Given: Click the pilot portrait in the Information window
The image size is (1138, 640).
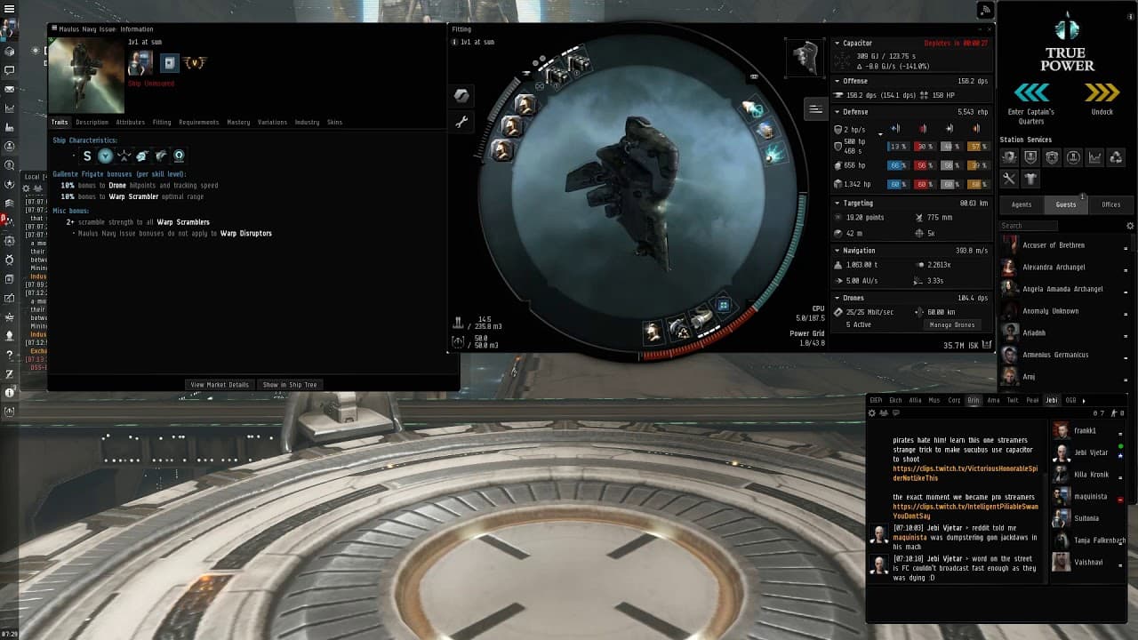Looking at the screenshot, I should (140, 63).
